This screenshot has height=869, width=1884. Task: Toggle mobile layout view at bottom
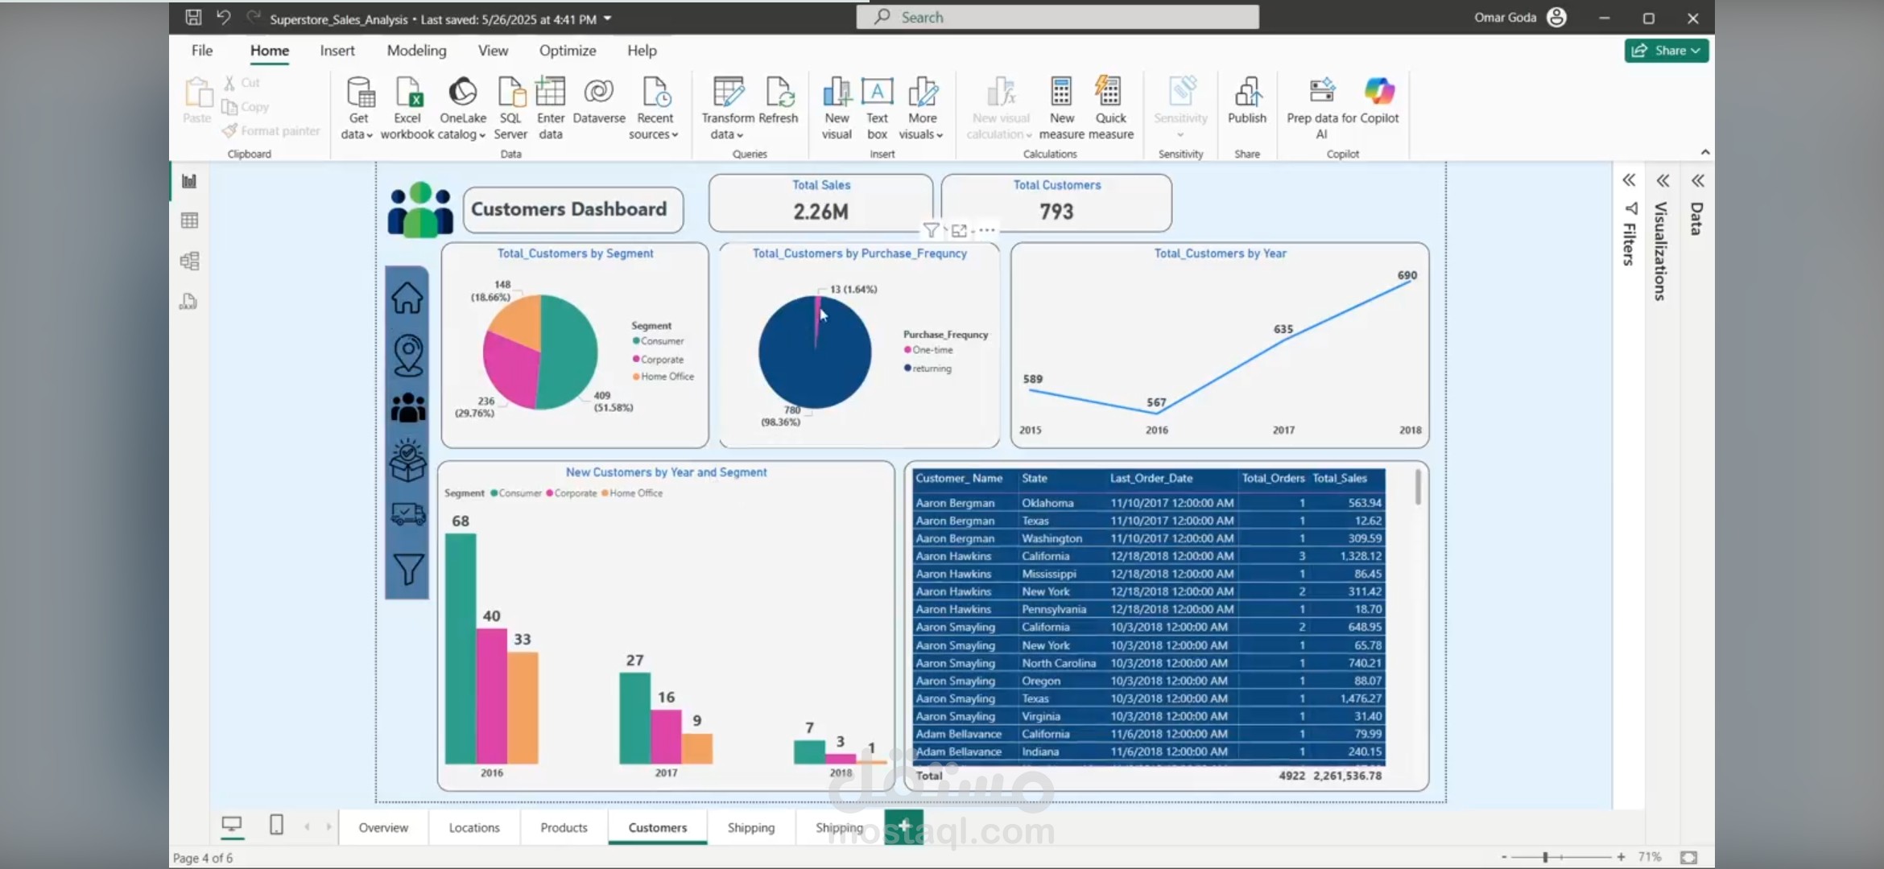click(x=276, y=825)
